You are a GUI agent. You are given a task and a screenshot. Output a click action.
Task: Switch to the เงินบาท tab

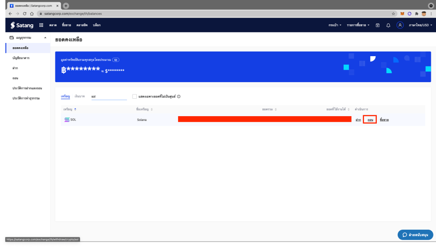point(80,96)
